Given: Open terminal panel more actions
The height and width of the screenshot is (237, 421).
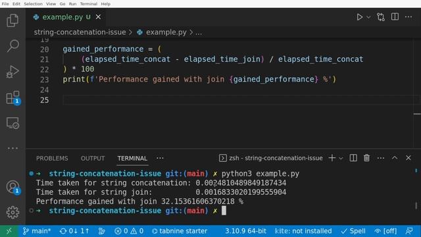Looking at the screenshot, I should click(x=380, y=158).
